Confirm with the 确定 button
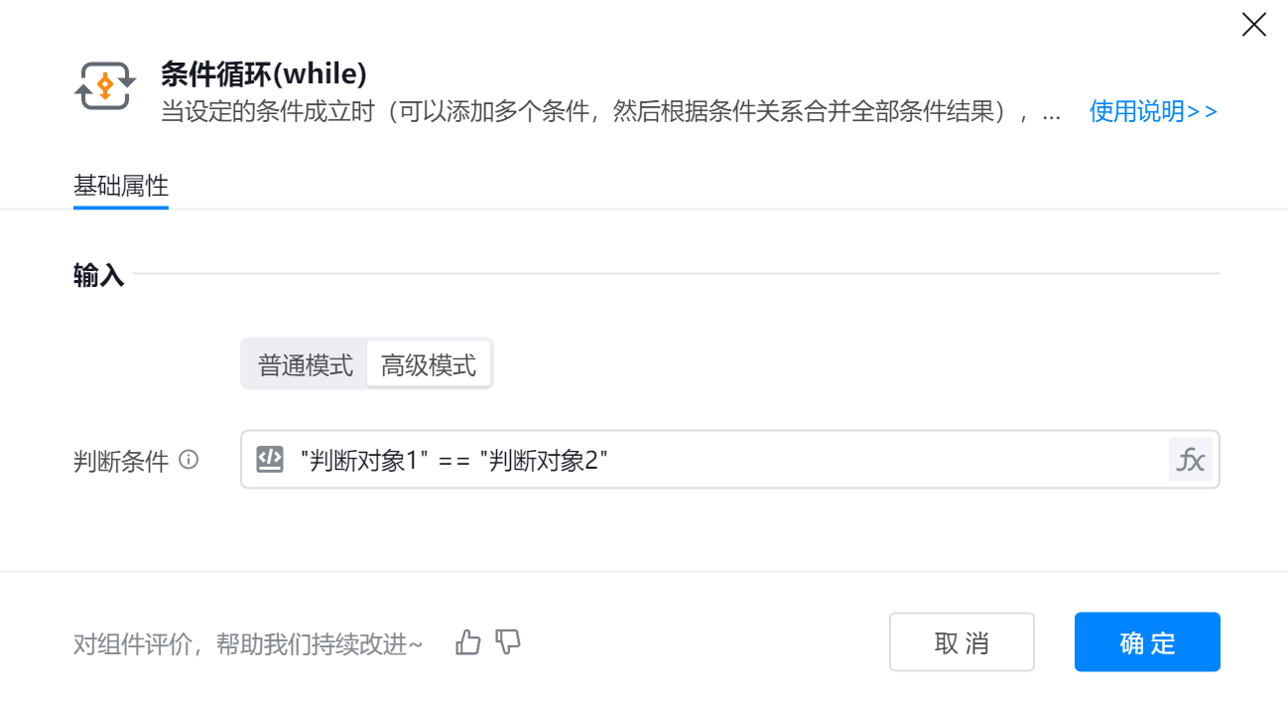The width and height of the screenshot is (1288, 703). 1146,642
